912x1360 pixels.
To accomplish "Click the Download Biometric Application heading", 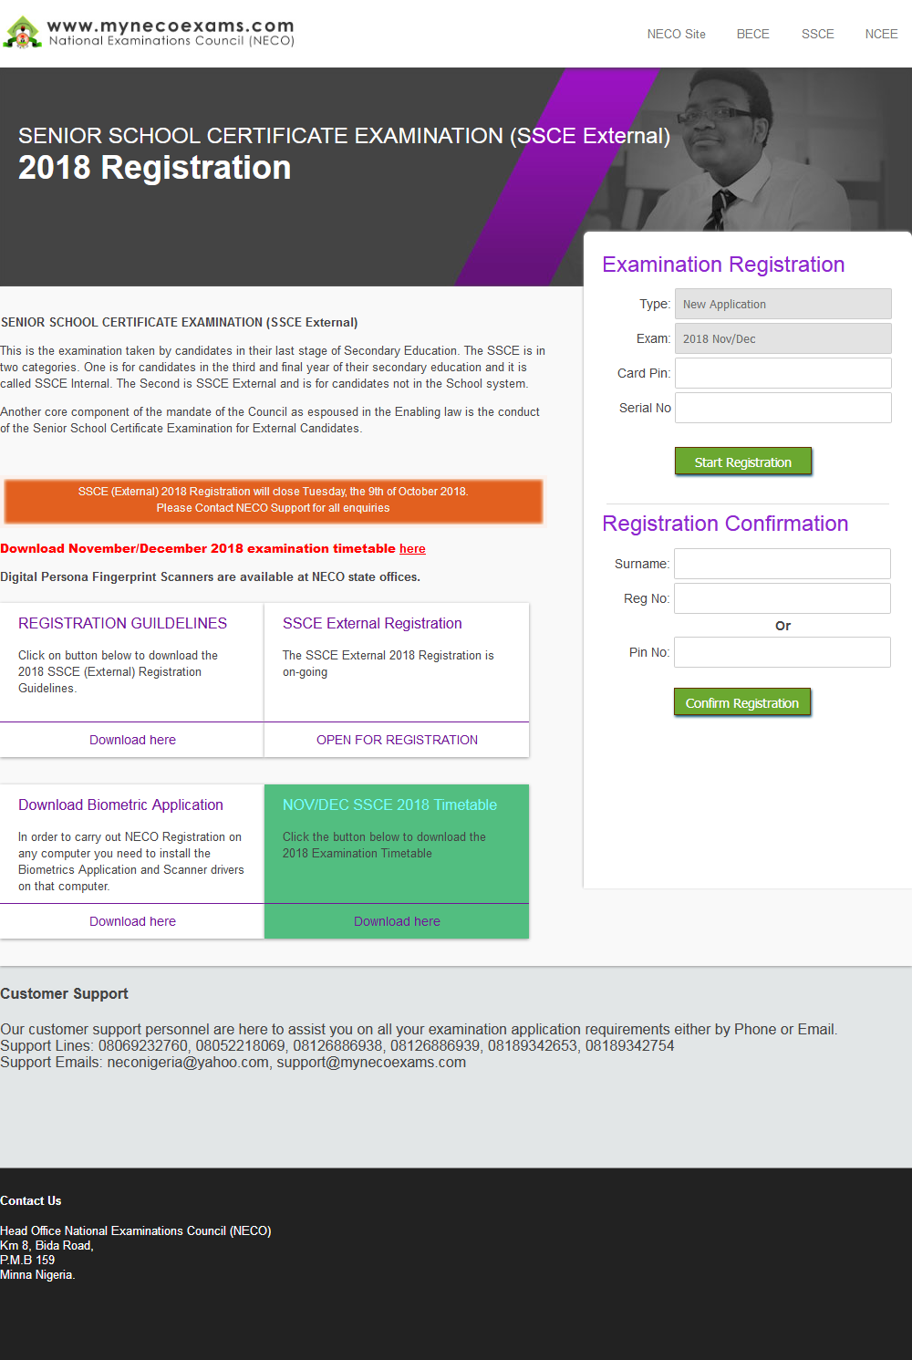I will point(120,805).
